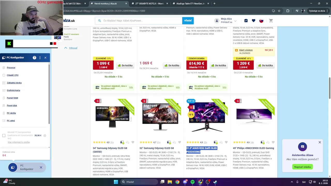This screenshot has height=186, width=331.
Task: Open the Chrome extensions puzzle icon
Action: (x=288, y=11)
